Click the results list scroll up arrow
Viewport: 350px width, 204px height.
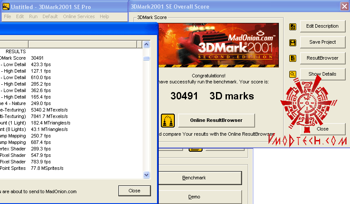pyautogui.click(x=147, y=44)
